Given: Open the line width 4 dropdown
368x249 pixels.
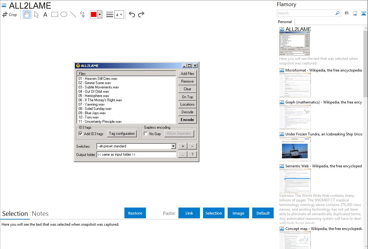Looking at the screenshot, I should pyautogui.click(x=119, y=14).
